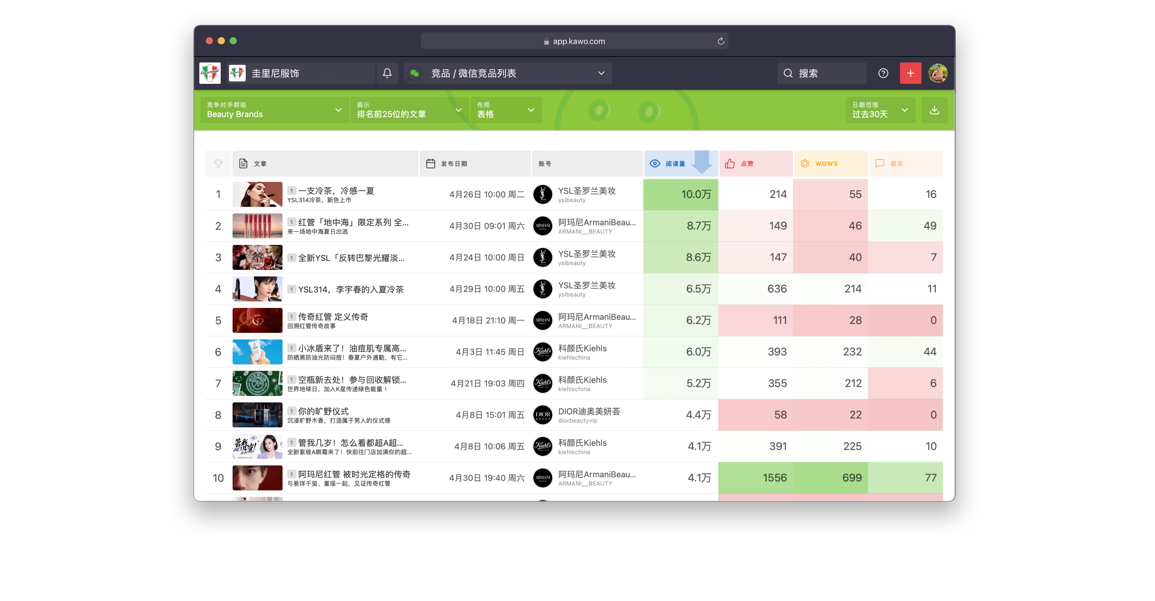Open article 全新YSL「反转巴黎光耀淡...
The width and height of the screenshot is (1155, 601).
point(351,258)
